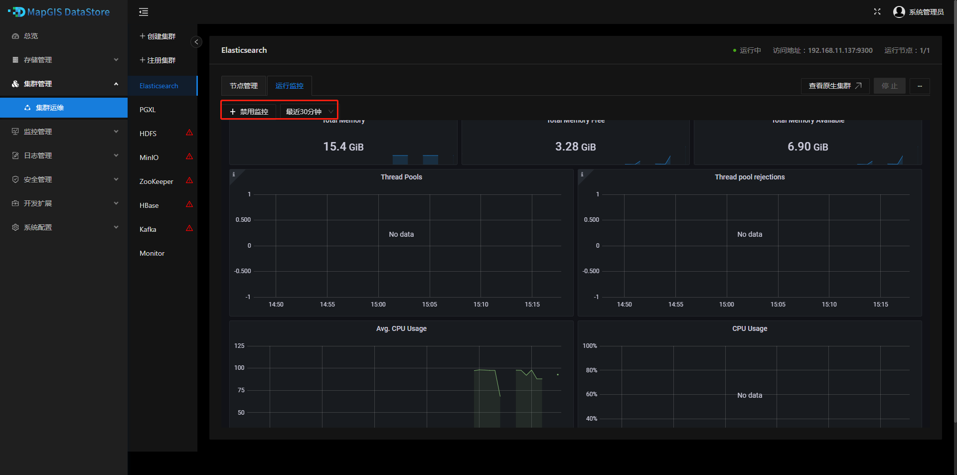The image size is (957, 475).
Task: Click the HBase warning triangle icon
Action: coord(189,204)
